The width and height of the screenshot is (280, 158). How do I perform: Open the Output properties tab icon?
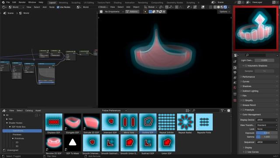[x=235, y=72]
